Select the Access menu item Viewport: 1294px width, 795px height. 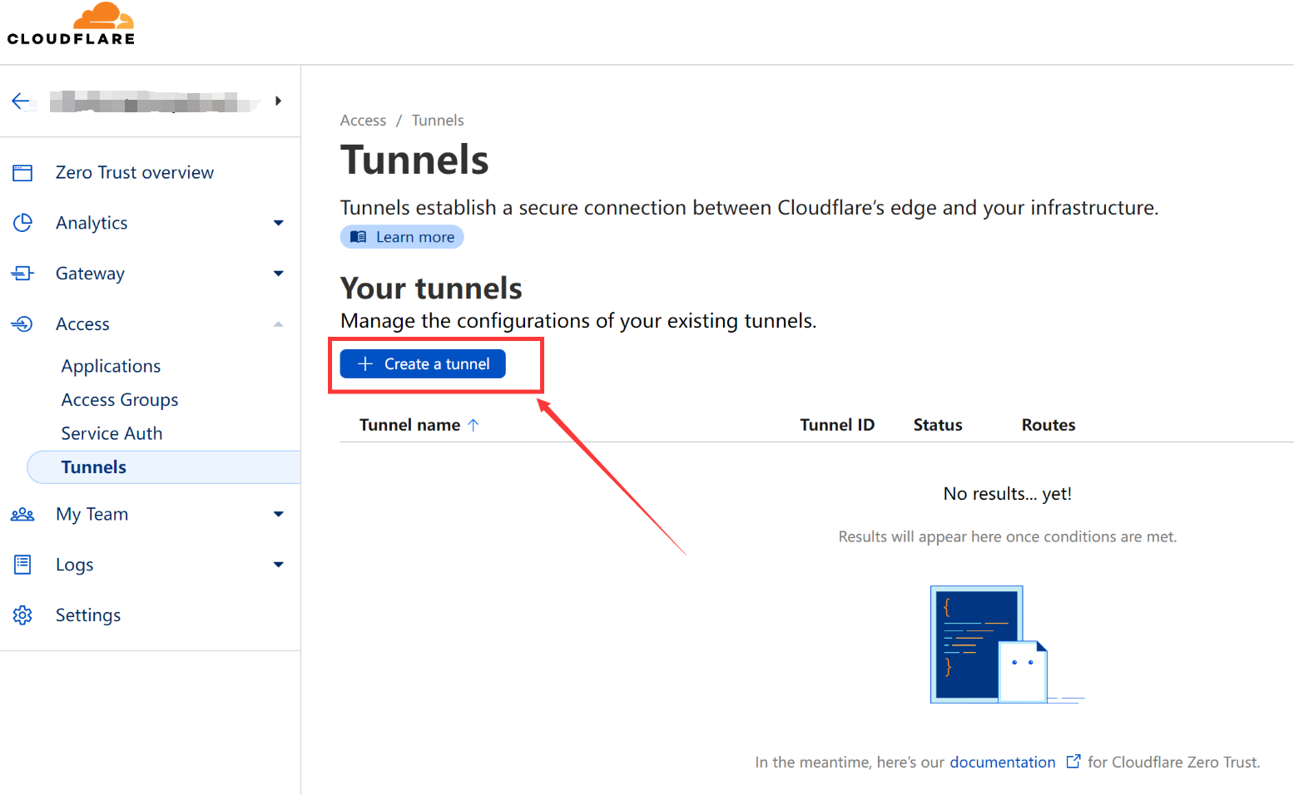pos(82,324)
